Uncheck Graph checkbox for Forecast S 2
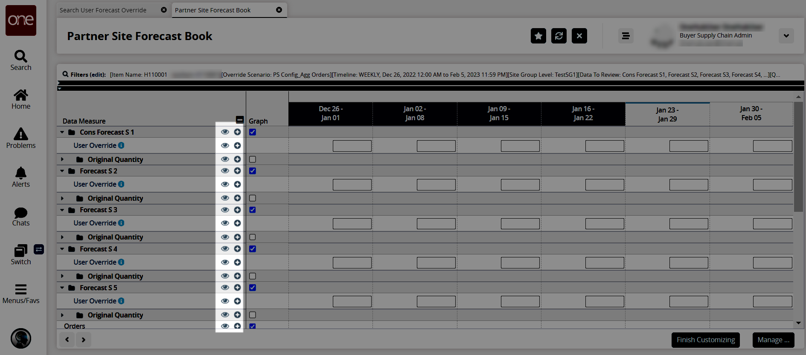 point(253,171)
